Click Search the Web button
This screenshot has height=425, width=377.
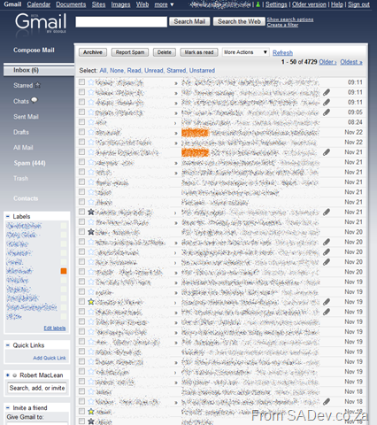(239, 21)
